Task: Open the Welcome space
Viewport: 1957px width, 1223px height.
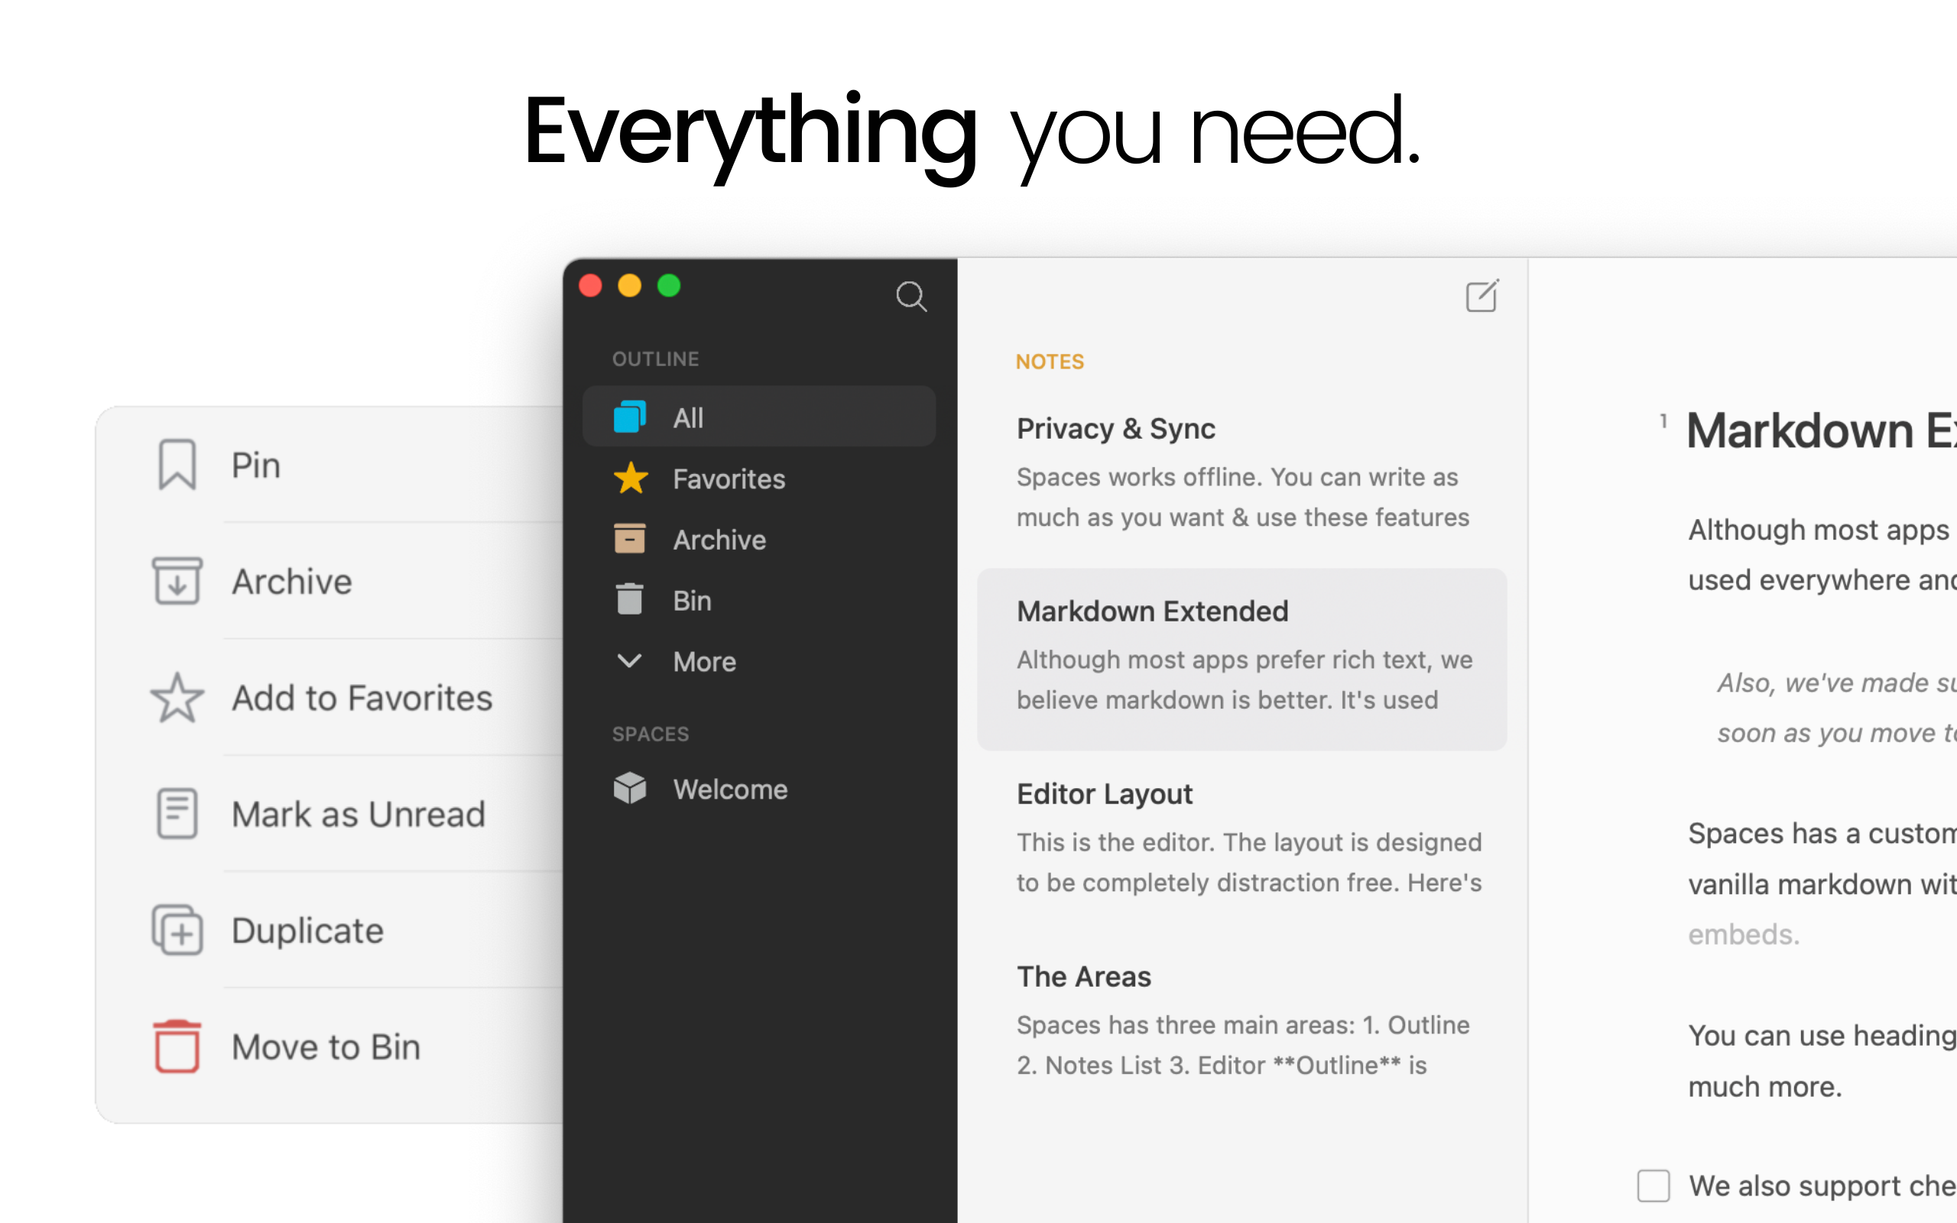Action: coord(729,789)
